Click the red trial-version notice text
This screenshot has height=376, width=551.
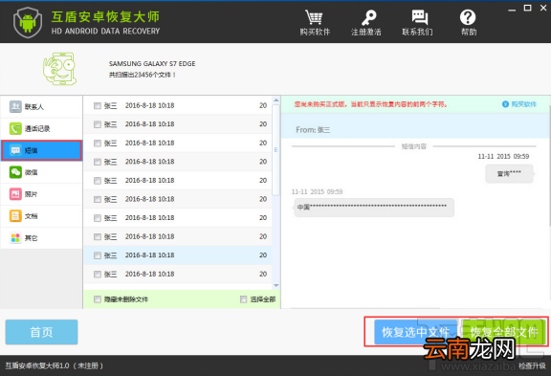[x=371, y=104]
